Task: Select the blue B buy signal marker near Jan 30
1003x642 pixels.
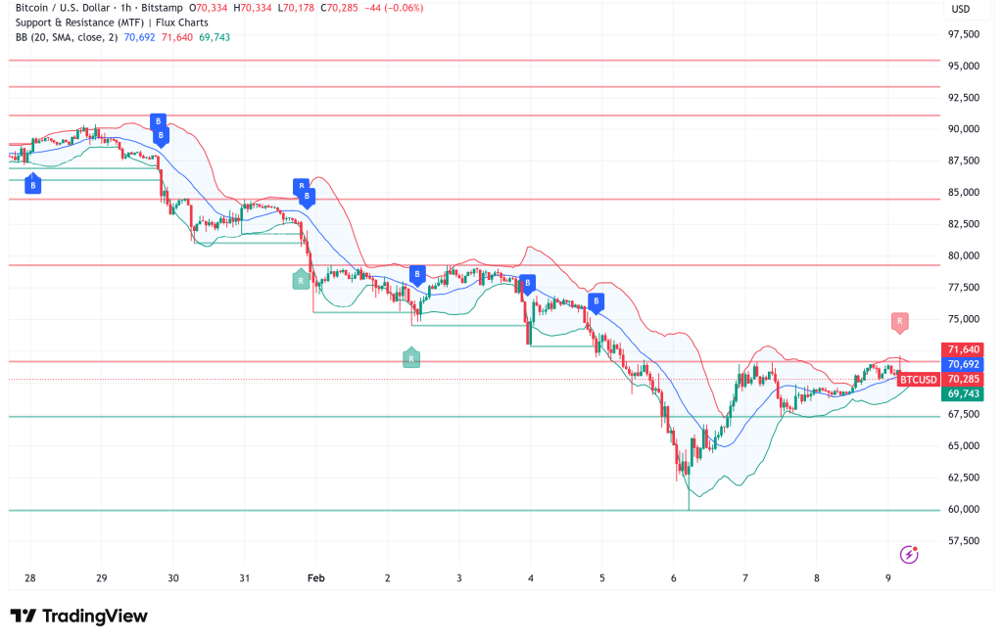Action: [161, 122]
